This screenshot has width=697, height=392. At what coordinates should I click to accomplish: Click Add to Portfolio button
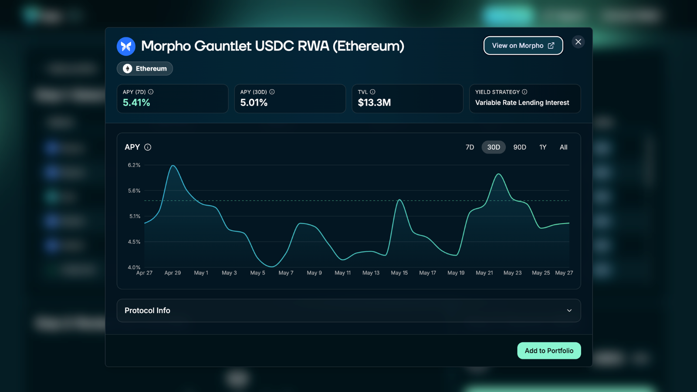[x=549, y=351]
